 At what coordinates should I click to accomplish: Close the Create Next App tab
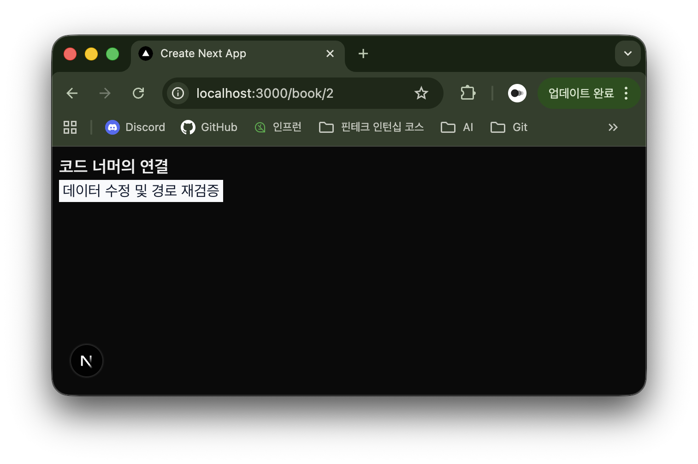pos(330,54)
